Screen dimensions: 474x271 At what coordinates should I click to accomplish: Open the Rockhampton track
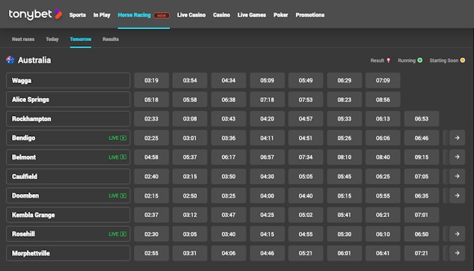[x=68, y=119]
